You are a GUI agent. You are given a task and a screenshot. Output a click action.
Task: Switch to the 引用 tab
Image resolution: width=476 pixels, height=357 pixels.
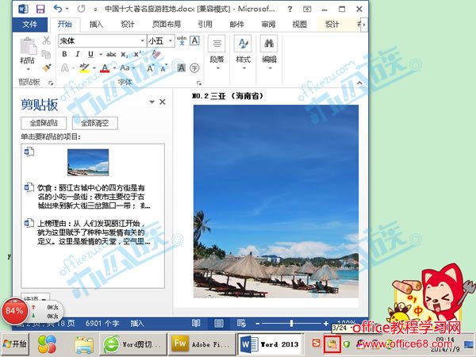(205, 25)
